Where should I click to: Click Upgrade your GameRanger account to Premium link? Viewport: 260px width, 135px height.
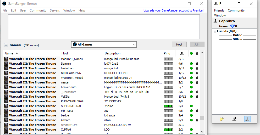click(x=174, y=10)
